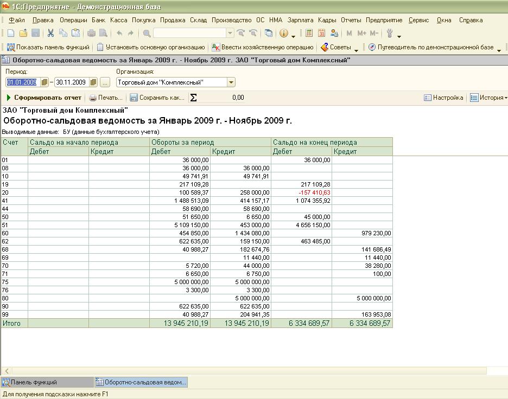Image resolution: width=508 pixels, height=399 pixels.
Task: Click the Sigma sum icon
Action: [193, 98]
